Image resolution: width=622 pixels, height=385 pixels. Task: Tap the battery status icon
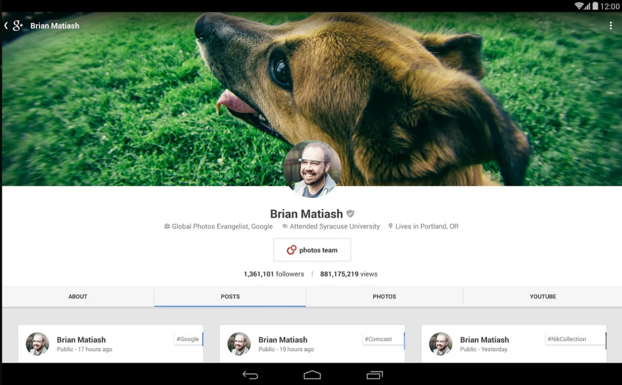click(x=595, y=6)
